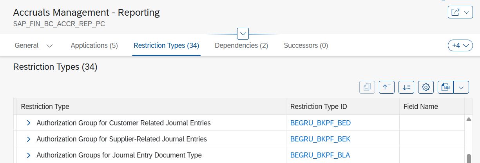Click the share export icon button
The height and width of the screenshot is (163, 480).
(460, 13)
